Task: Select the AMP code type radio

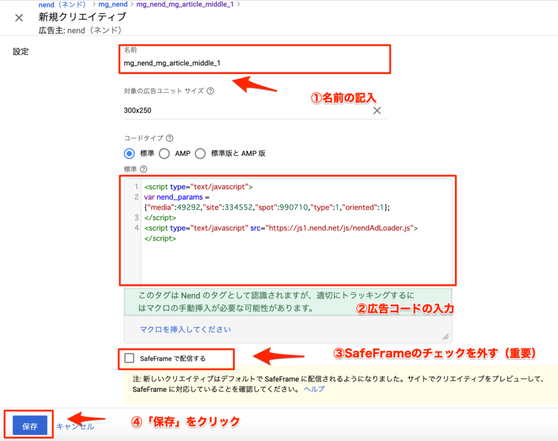Action: 165,153
